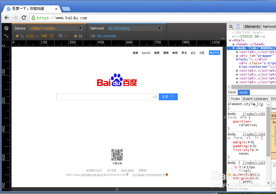Reload the Baidu page
Viewport: 276px width, 194px height.
(24, 17)
